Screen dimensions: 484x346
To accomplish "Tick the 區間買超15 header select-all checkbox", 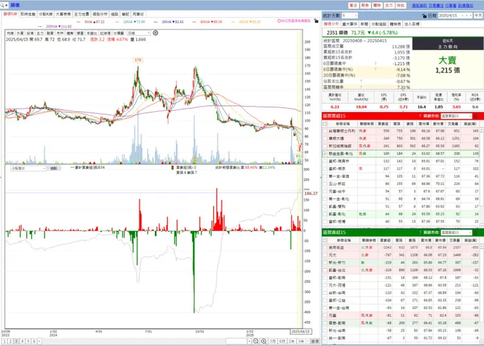I will [x=324, y=124].
